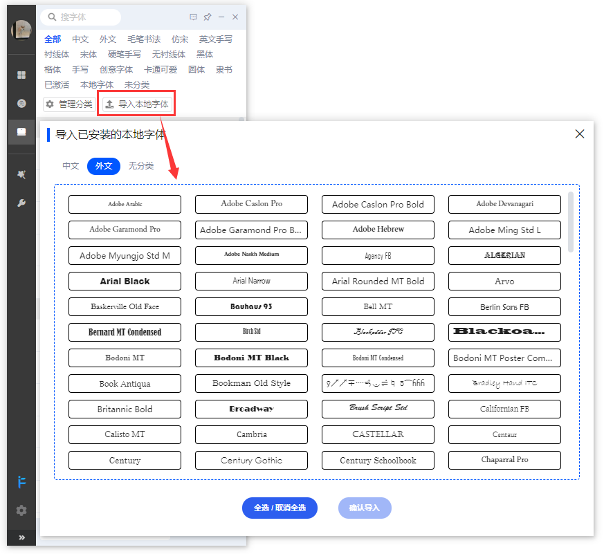Select the Adobe Caslon Pro Bold tile
Viewport: 604px width, 554px height.
[x=378, y=205]
